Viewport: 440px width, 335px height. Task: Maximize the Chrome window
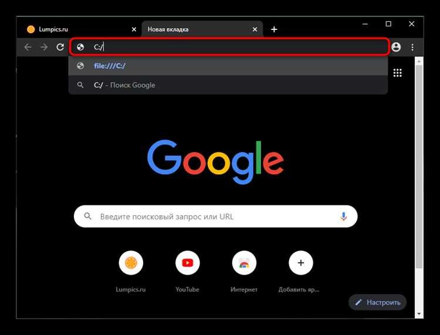coord(388,24)
